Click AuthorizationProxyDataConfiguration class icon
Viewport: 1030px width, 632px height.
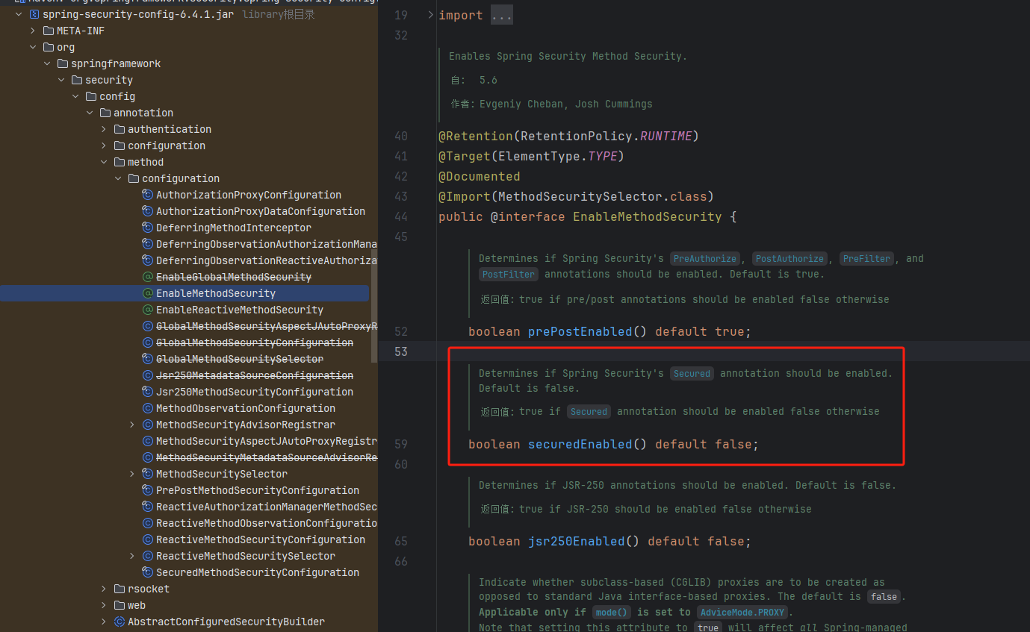click(x=148, y=211)
